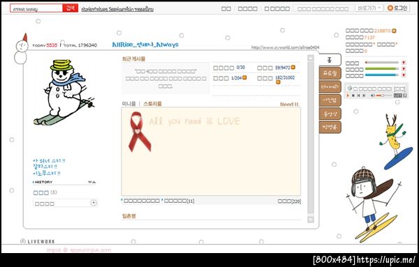
Task: Open the 59/9472 board count link
Action: pyautogui.click(x=282, y=68)
